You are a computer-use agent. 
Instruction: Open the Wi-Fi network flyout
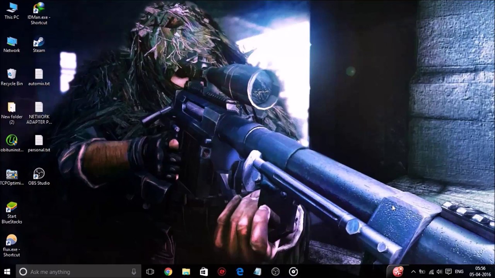click(431, 272)
